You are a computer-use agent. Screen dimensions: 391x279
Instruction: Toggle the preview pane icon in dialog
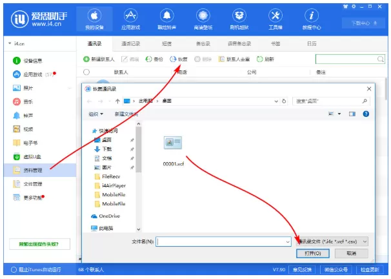(x=352, y=114)
